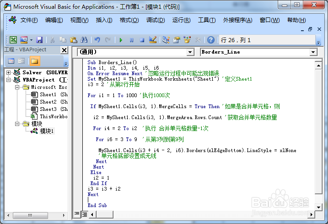Click the View Code icon in project panel

(x=11, y=61)
